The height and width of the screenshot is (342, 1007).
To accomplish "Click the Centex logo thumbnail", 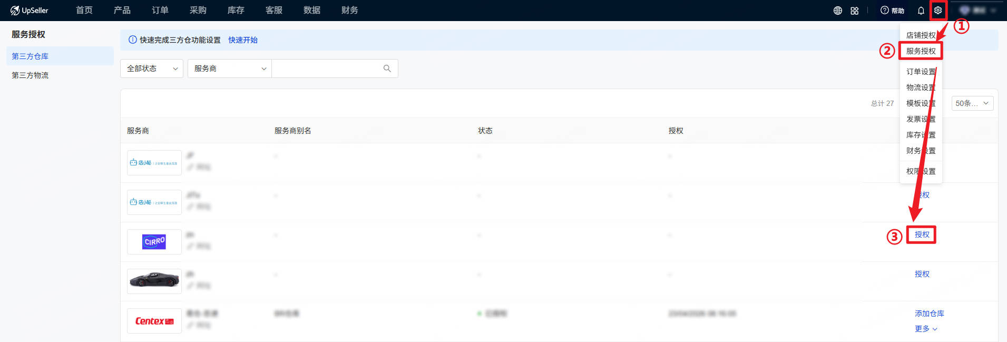I will point(154,321).
